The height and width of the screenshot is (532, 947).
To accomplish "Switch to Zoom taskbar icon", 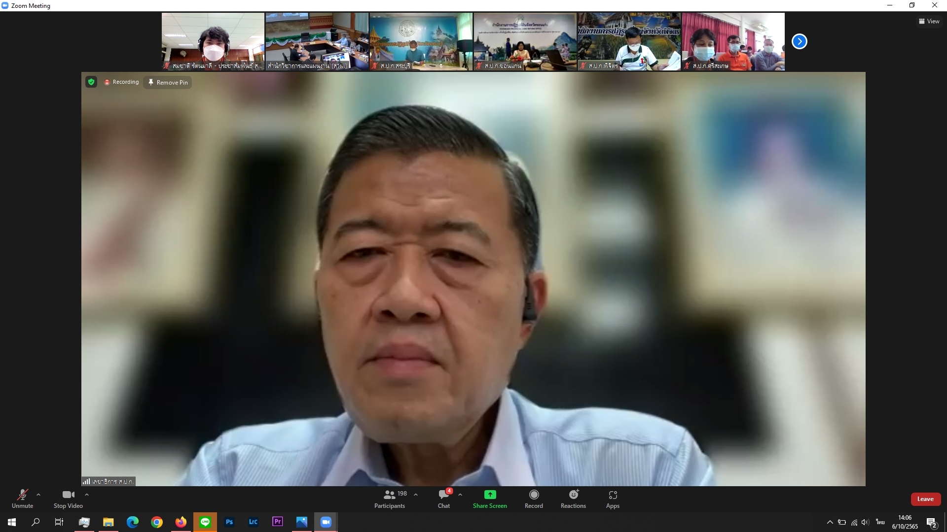I will tap(326, 522).
